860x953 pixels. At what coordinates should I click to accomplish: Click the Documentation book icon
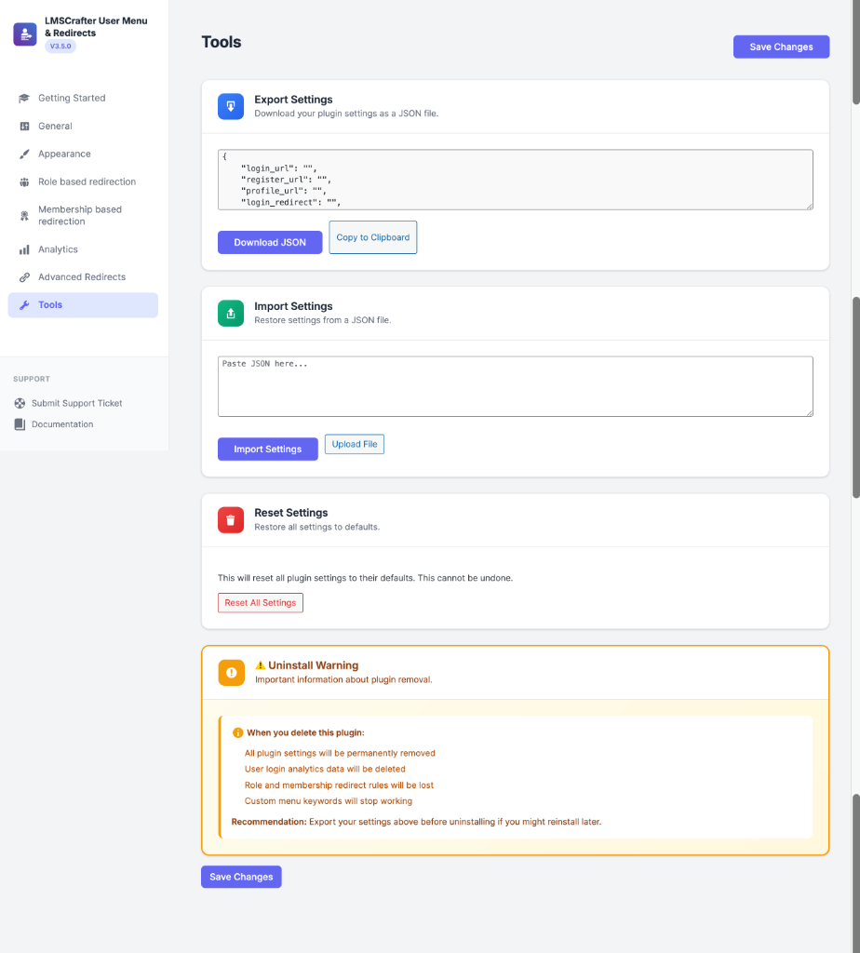(x=20, y=423)
